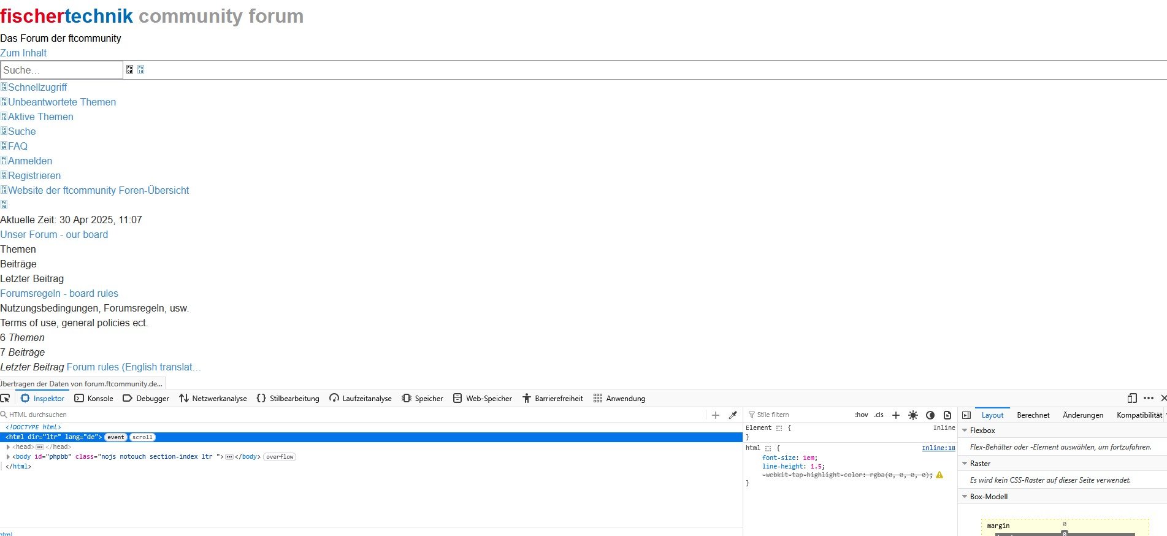Open the Inspektor panel
Screen dimensions: 1167x536
click(42, 398)
